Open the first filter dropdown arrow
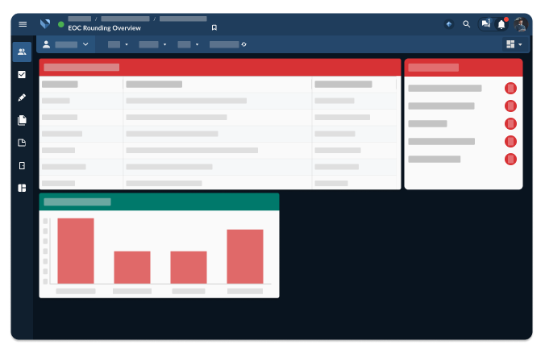The height and width of the screenshot is (349, 545). (x=127, y=44)
